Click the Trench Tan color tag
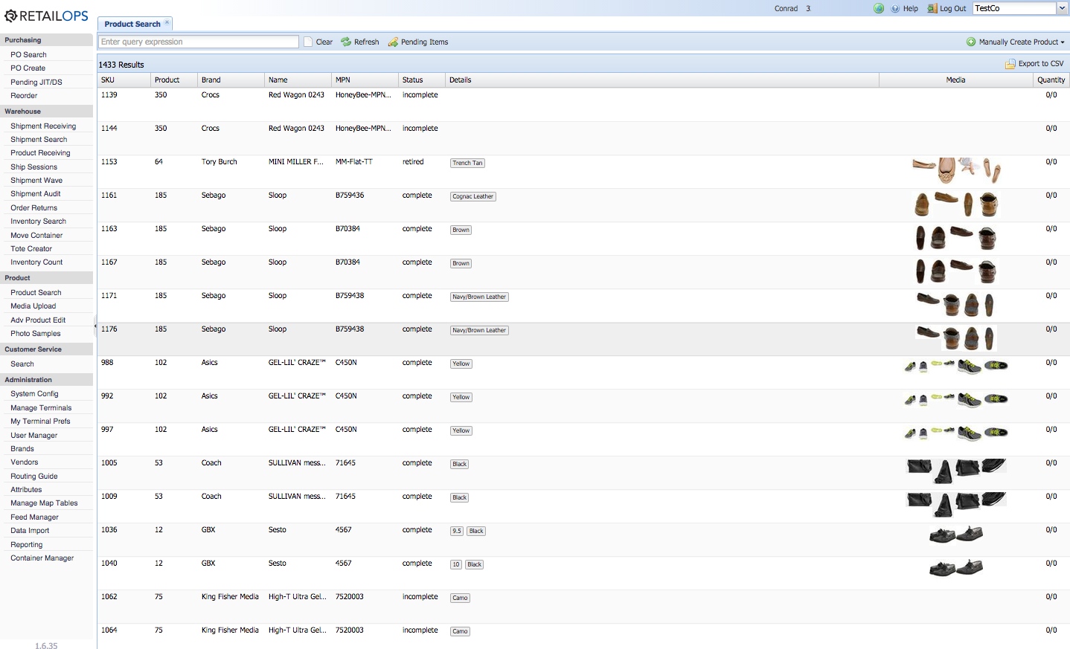Image resolution: width=1070 pixels, height=649 pixels. click(x=467, y=163)
